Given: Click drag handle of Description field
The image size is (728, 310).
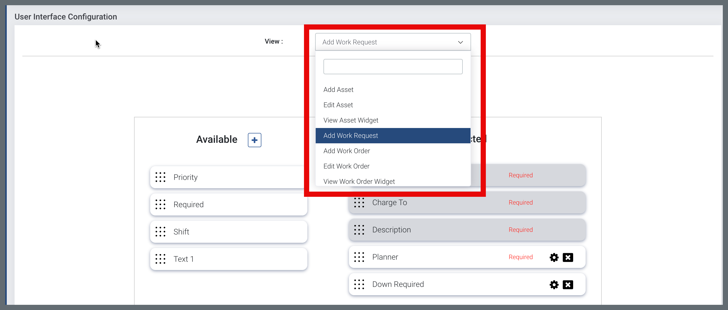Looking at the screenshot, I should tap(359, 230).
